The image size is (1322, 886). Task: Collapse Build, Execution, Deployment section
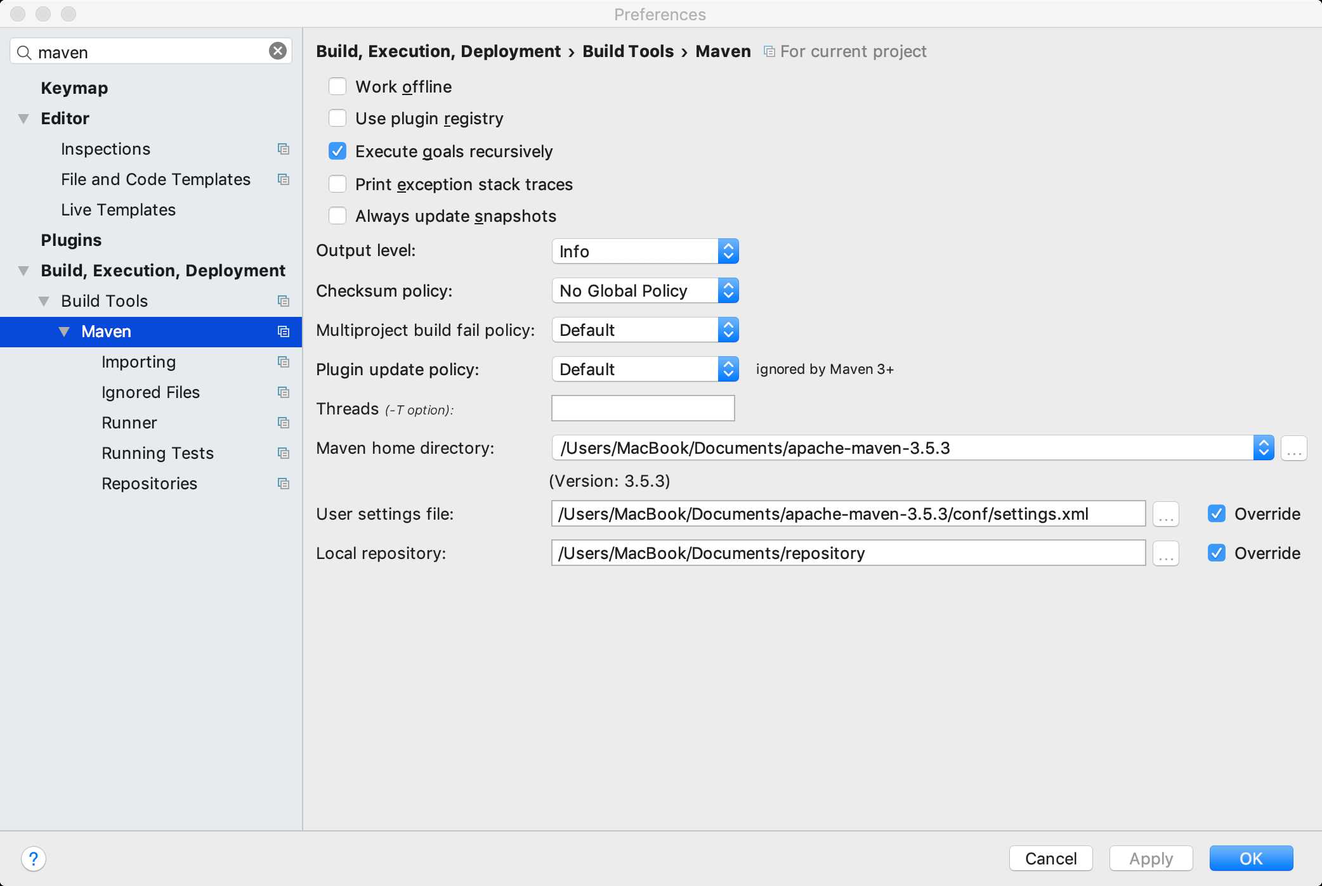23,271
